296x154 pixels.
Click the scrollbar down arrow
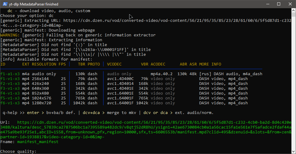pyautogui.click(x=293, y=152)
